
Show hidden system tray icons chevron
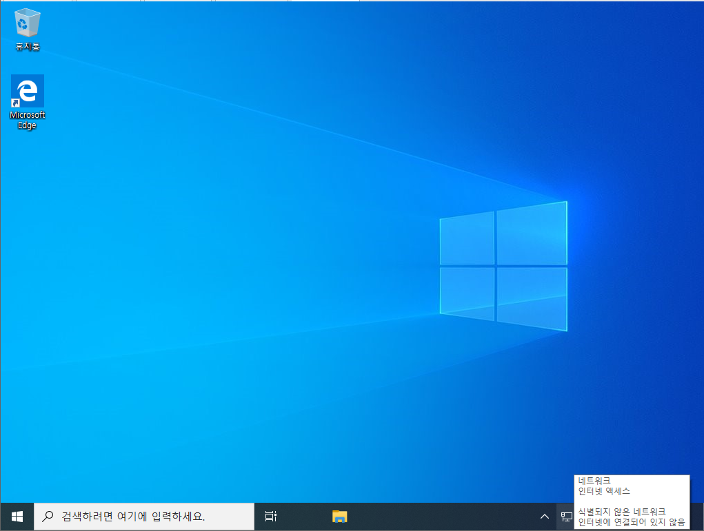(545, 517)
